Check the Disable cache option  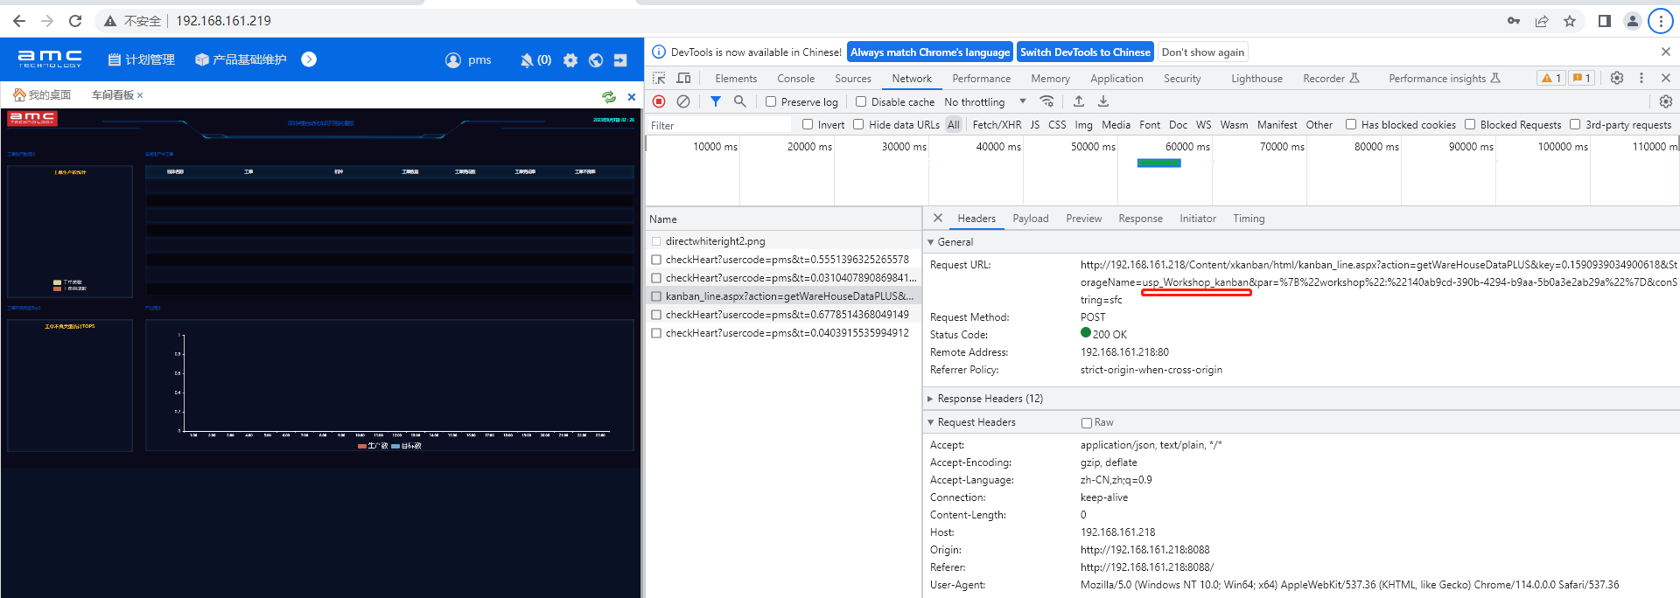(x=861, y=101)
